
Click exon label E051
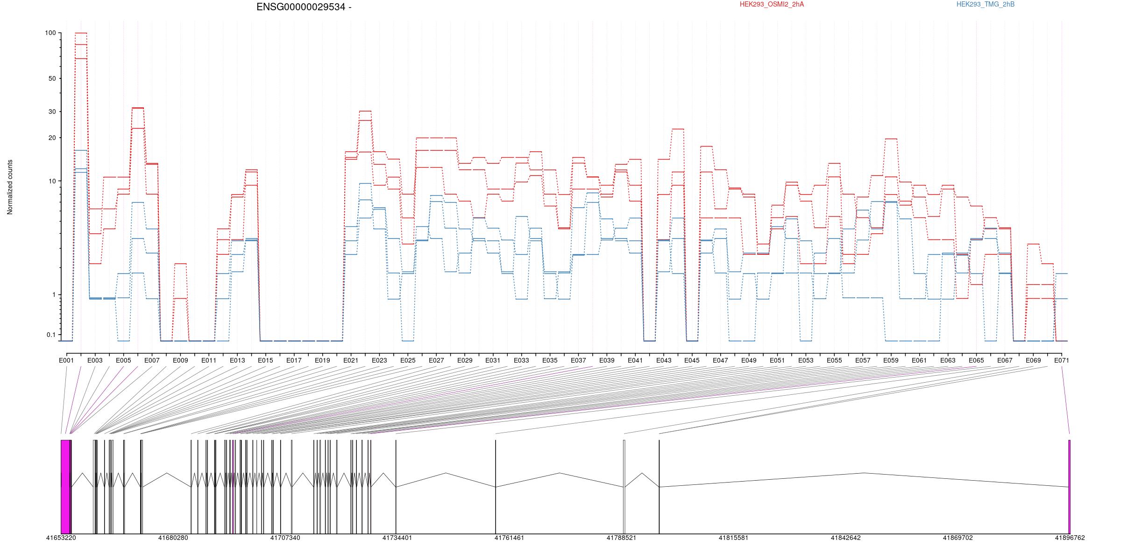777,360
